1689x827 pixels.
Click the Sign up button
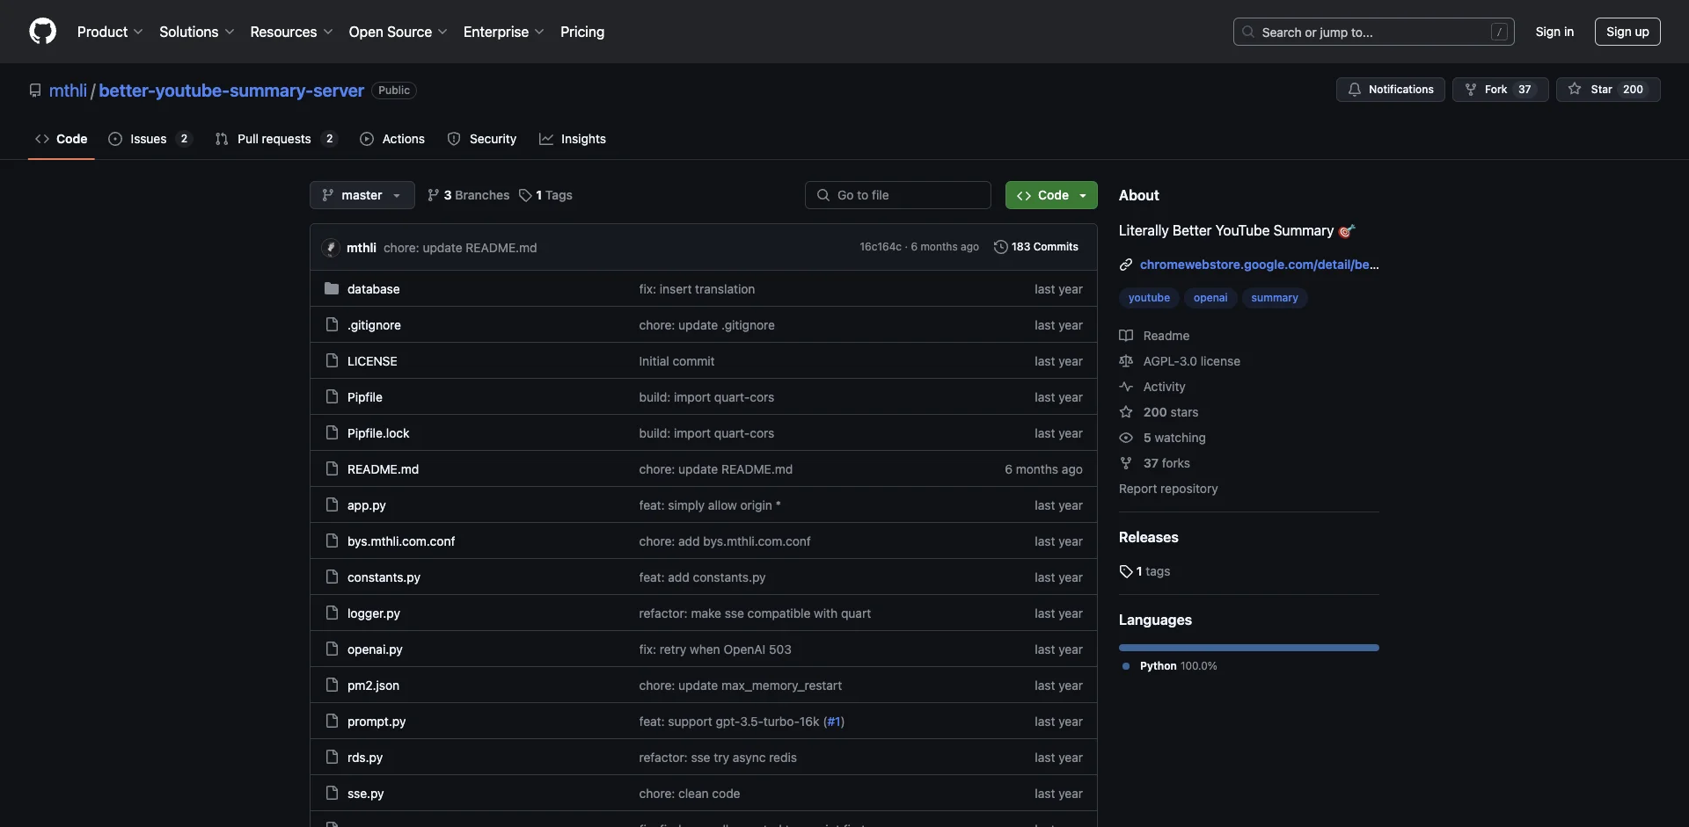(1627, 32)
